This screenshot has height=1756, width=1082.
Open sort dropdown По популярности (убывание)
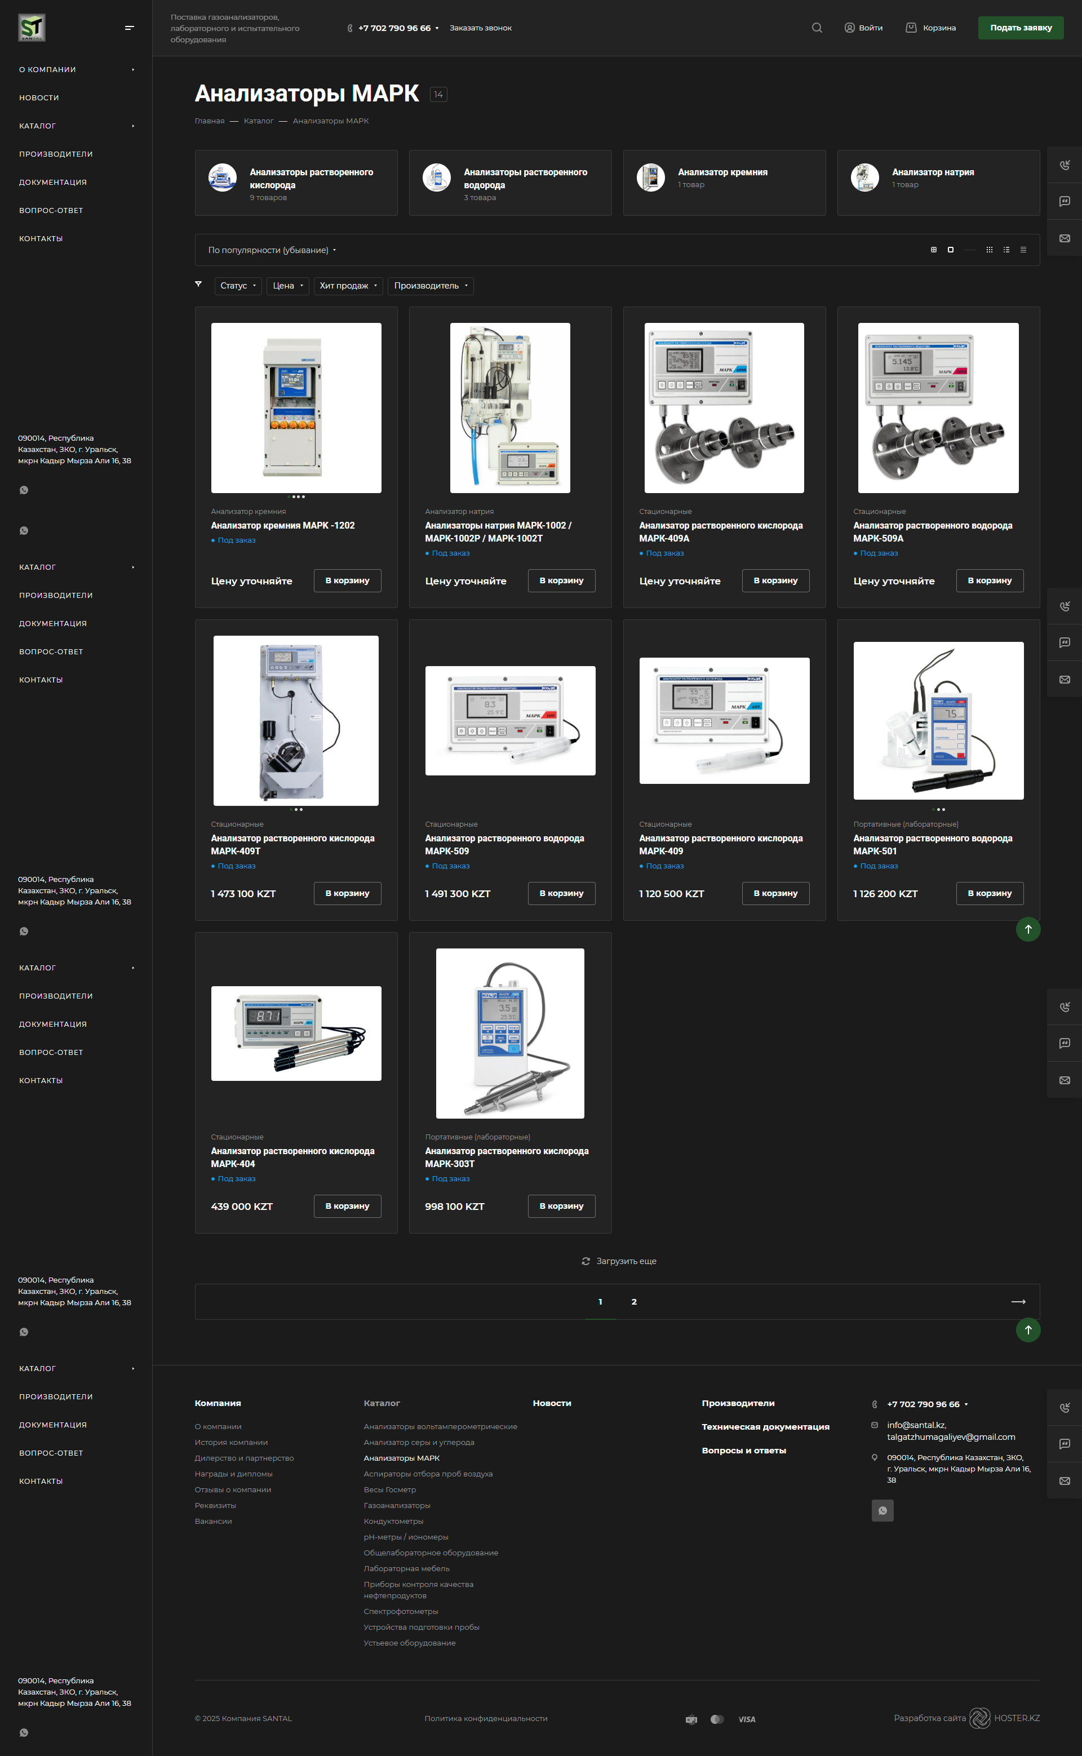[x=272, y=250]
